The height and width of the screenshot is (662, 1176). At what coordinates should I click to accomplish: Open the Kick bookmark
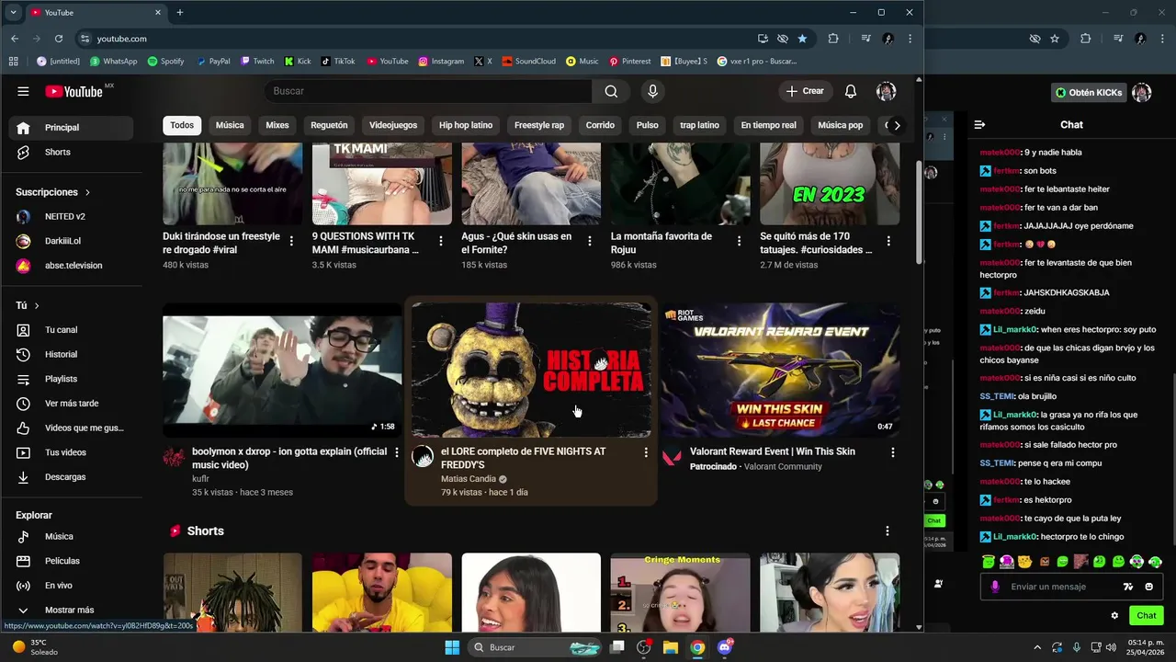point(298,62)
